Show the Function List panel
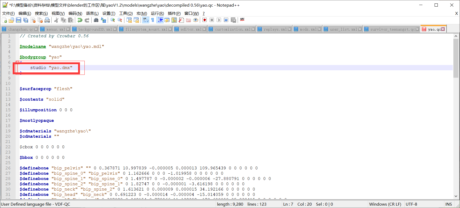Screen dimensions: 460x208 [x=181, y=20]
